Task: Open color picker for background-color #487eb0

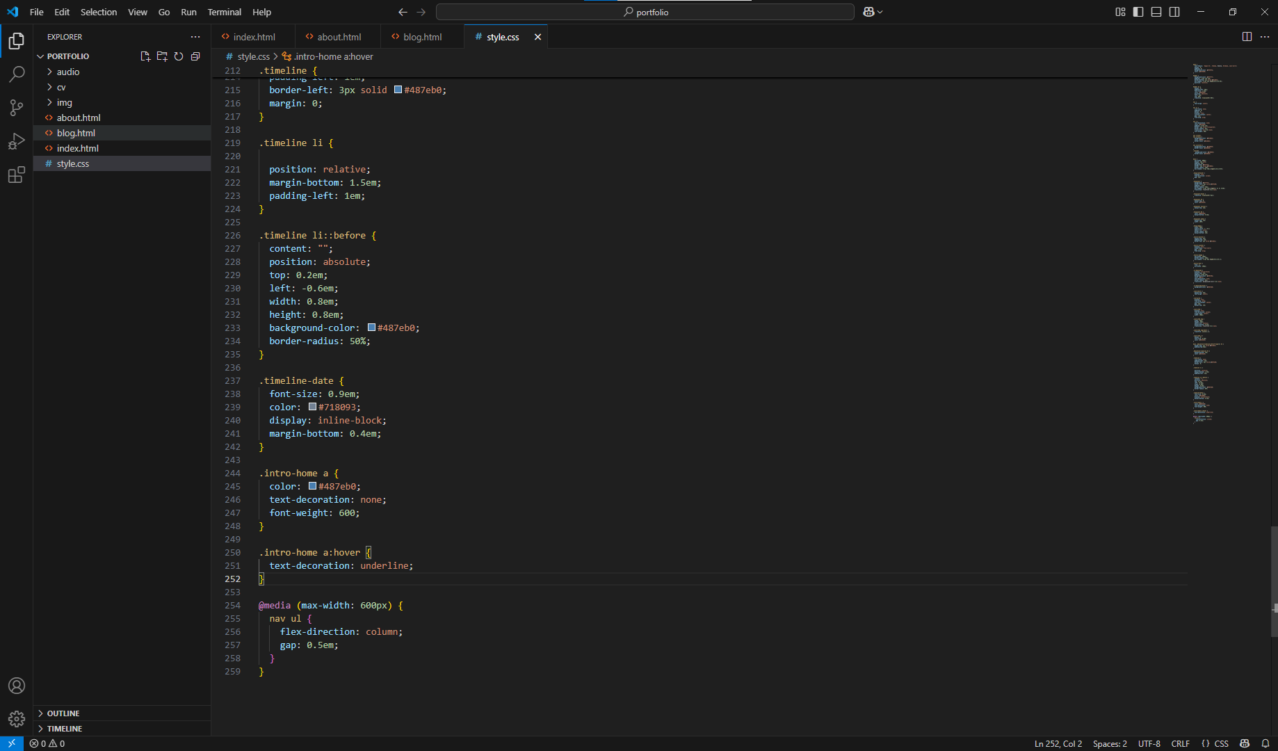Action: (372, 328)
